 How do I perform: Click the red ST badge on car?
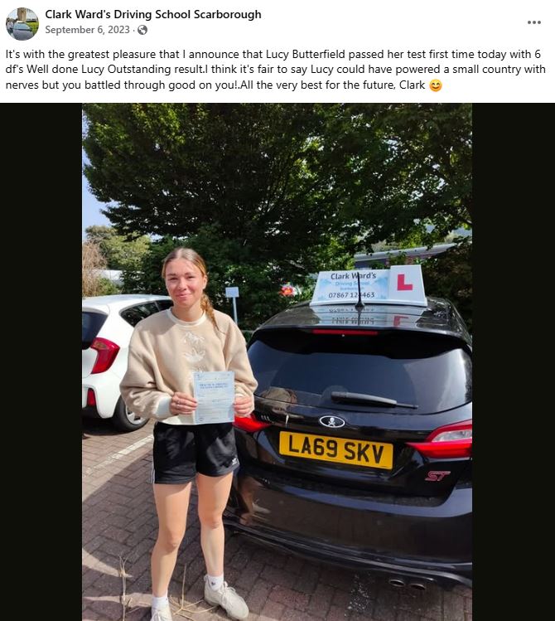click(437, 476)
